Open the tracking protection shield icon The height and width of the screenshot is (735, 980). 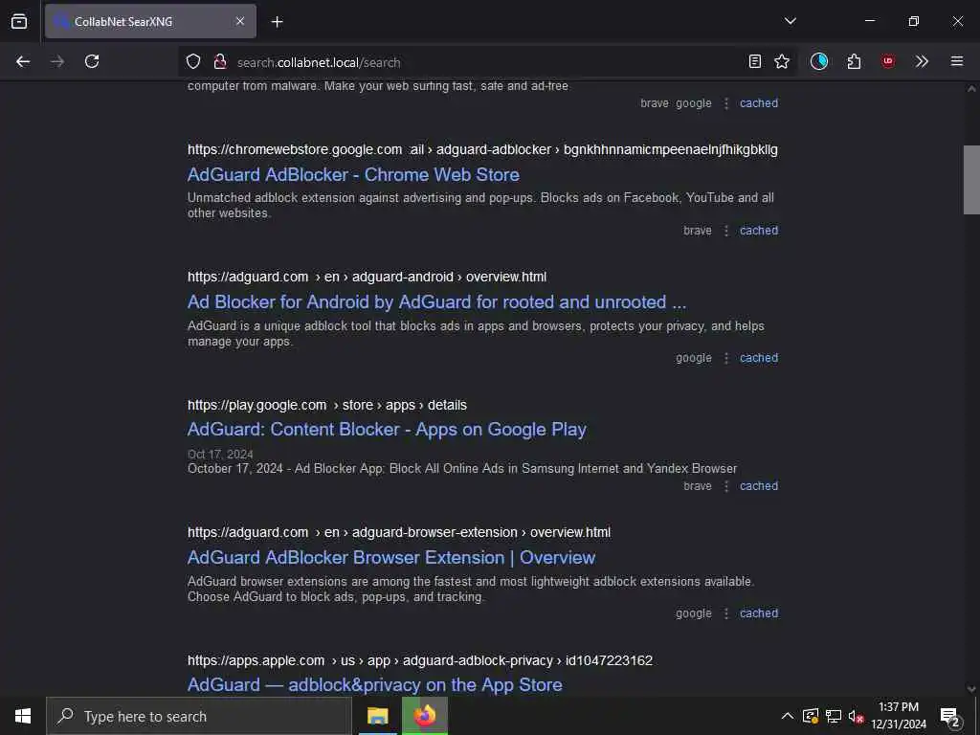(193, 61)
